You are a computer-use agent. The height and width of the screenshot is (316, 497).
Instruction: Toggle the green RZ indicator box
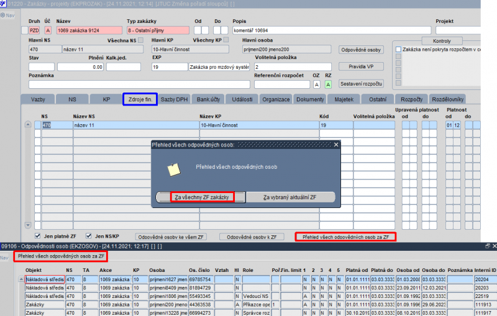coord(328,84)
